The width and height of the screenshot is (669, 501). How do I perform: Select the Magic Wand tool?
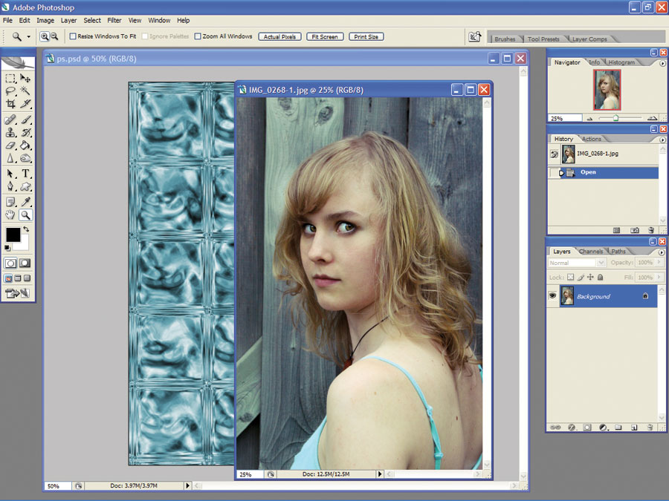25,91
